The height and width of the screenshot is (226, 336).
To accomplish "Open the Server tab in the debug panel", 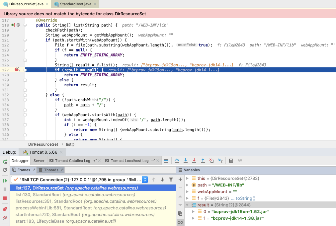I will point(39,161).
